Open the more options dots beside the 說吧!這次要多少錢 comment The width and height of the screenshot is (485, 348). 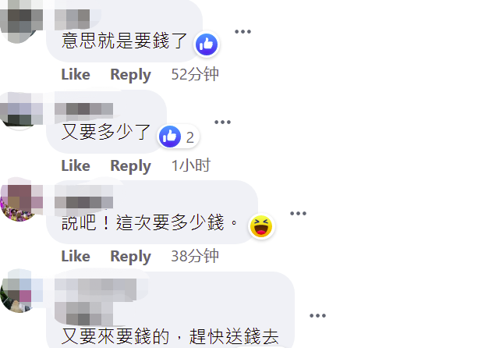pos(298,213)
